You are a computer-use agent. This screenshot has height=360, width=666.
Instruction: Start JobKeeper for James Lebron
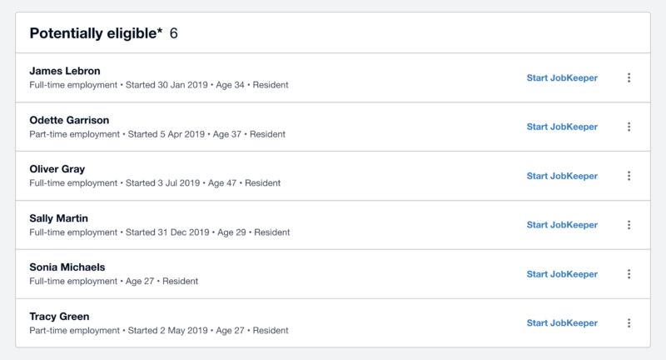click(562, 77)
